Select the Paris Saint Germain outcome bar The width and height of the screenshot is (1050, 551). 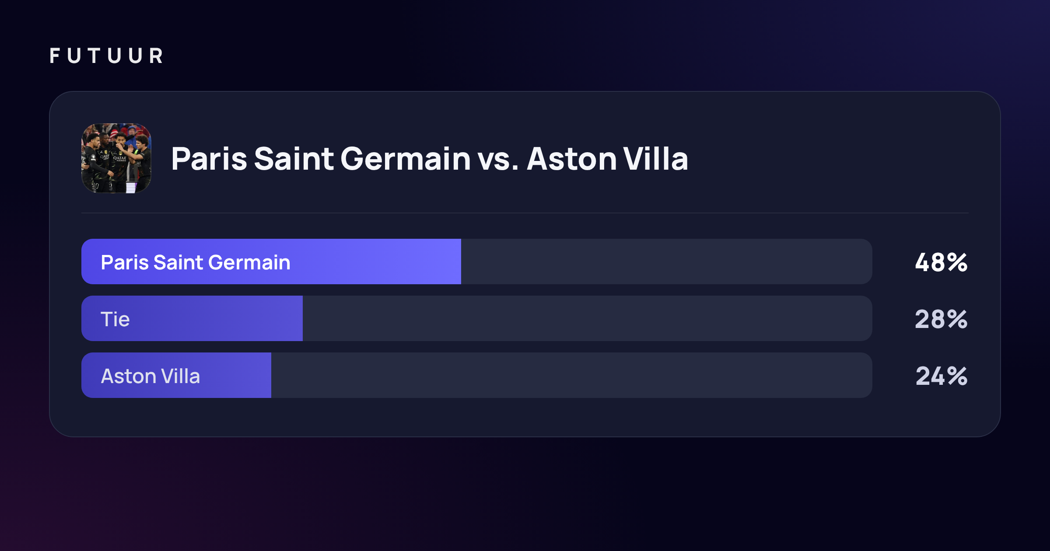[477, 262]
